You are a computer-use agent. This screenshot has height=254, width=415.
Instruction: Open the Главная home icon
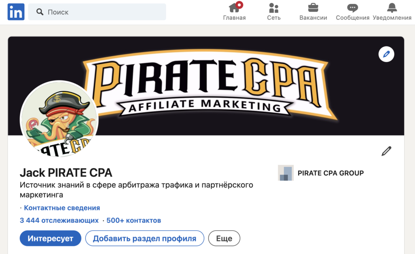click(235, 8)
